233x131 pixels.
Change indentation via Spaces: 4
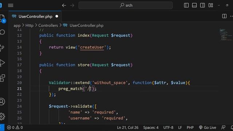click(x=151, y=127)
